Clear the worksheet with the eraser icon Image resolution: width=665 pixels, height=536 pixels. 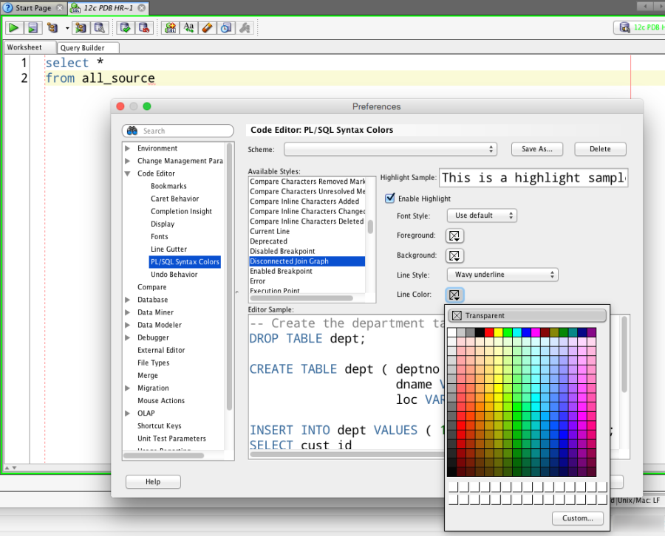(208, 27)
